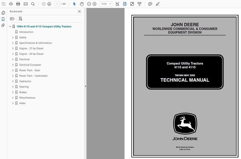The image size is (241, 159).
Task: Jump to Safety section
Action: click(23, 37)
